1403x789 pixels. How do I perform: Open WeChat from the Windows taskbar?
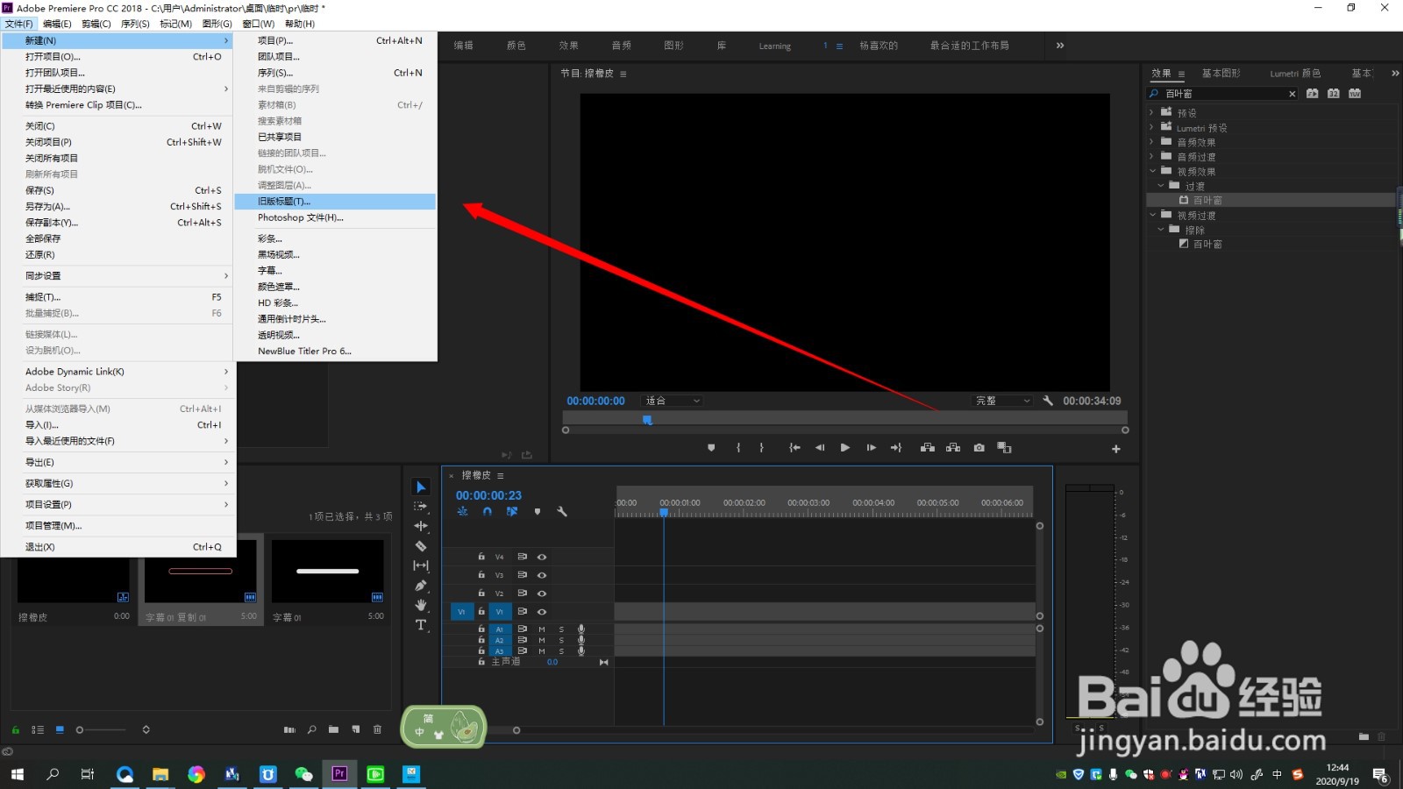pyautogui.click(x=303, y=774)
